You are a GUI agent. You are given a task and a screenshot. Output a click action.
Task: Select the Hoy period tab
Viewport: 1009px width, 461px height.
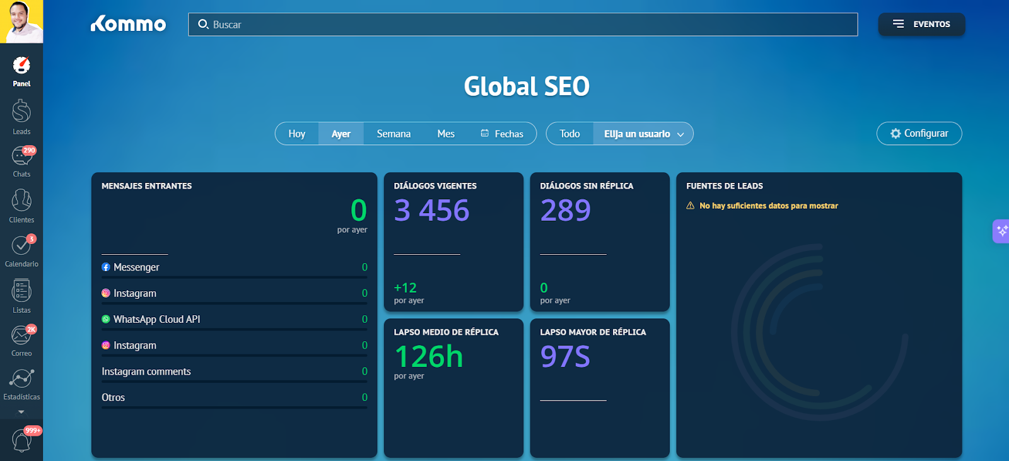click(297, 134)
